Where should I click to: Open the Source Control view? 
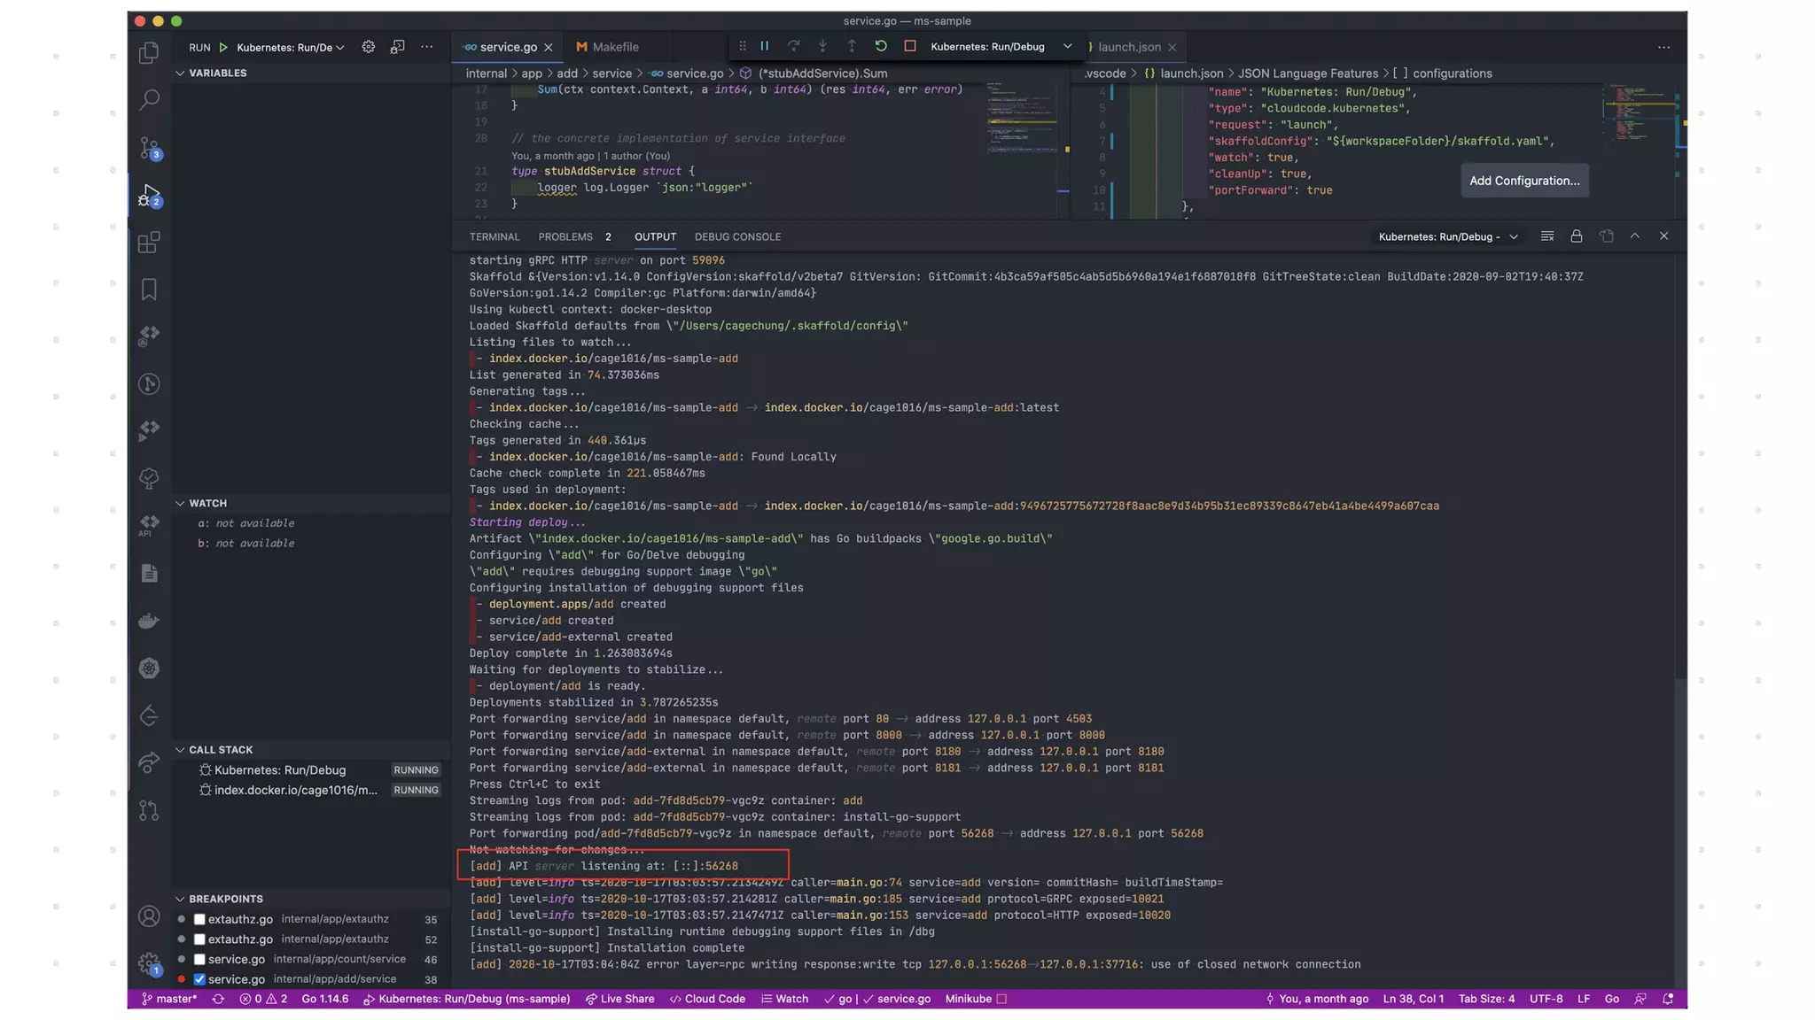[x=149, y=147]
